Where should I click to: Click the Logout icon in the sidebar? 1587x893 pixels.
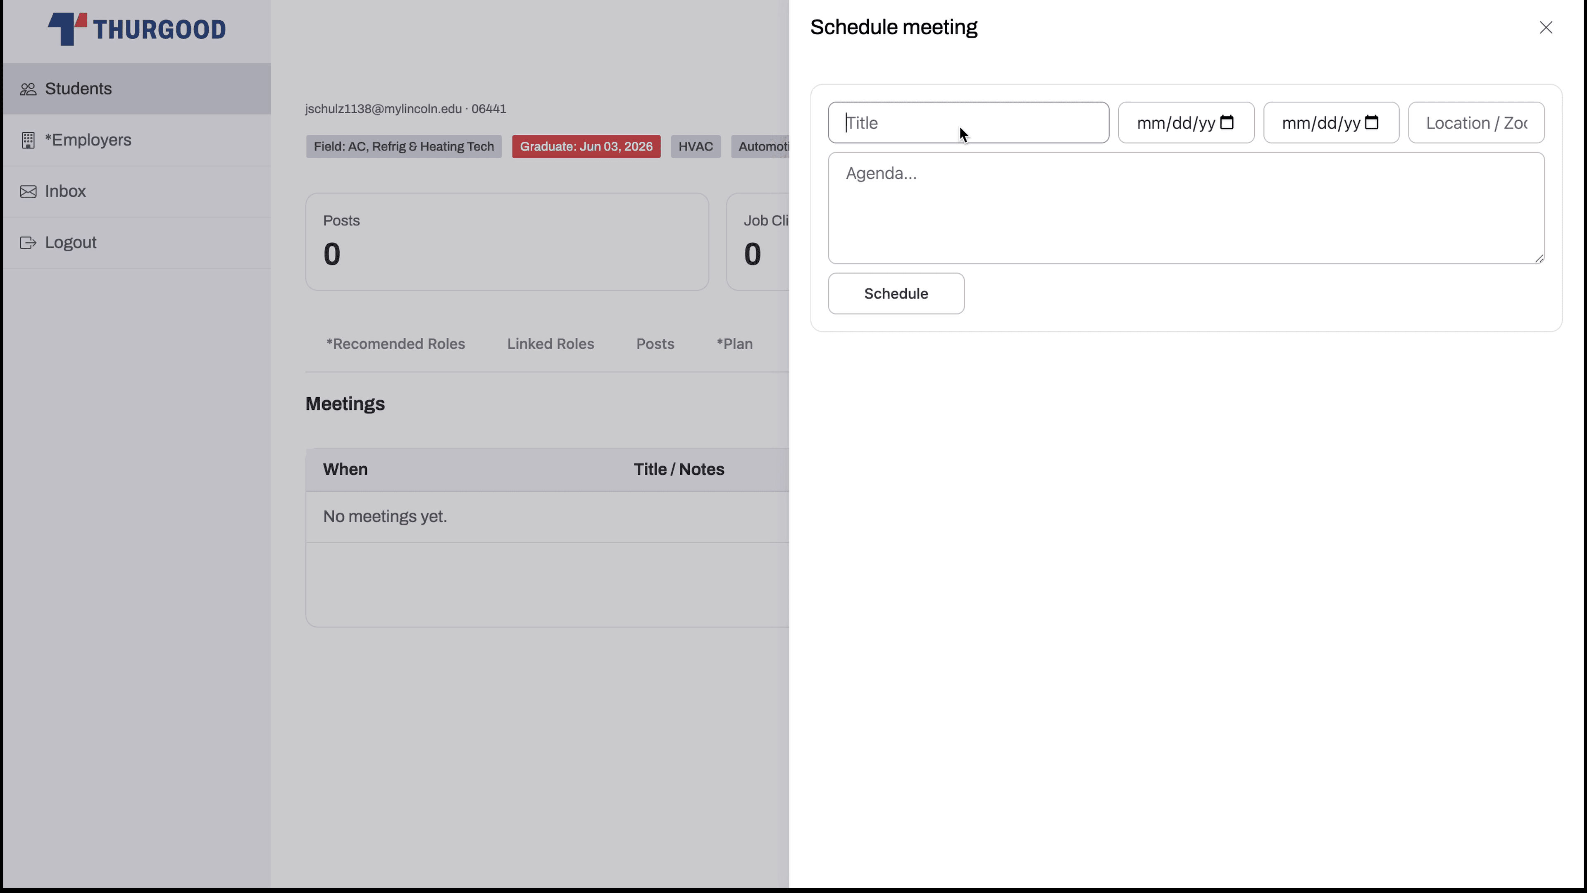click(x=29, y=242)
